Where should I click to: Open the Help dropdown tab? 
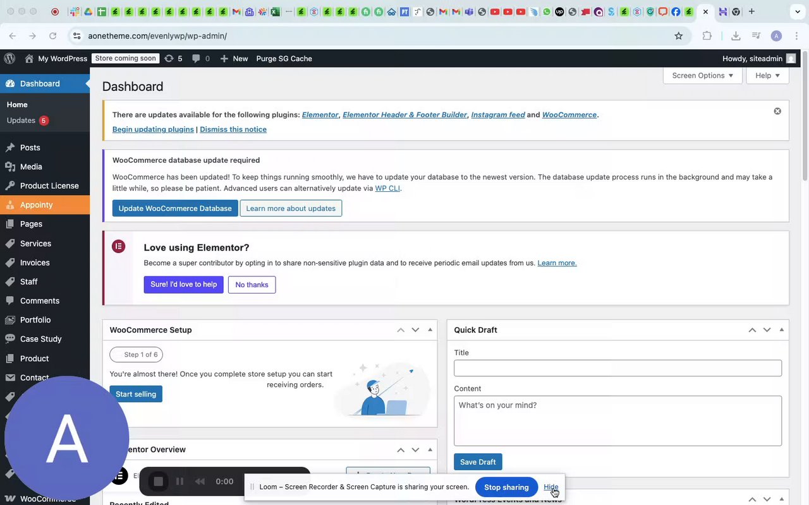[768, 75]
